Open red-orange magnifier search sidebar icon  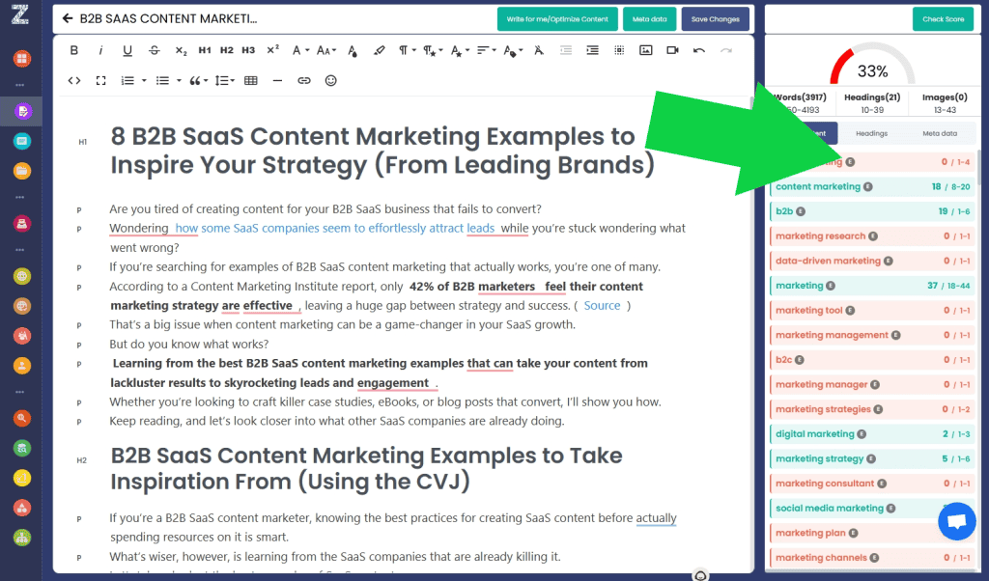point(22,418)
